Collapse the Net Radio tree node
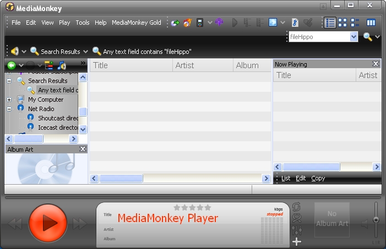 point(9,109)
